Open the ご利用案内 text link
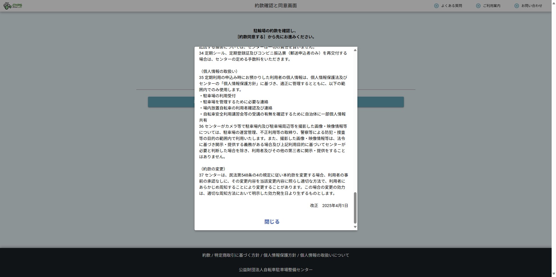Screen dimensions: 556x277 pos(491,6)
